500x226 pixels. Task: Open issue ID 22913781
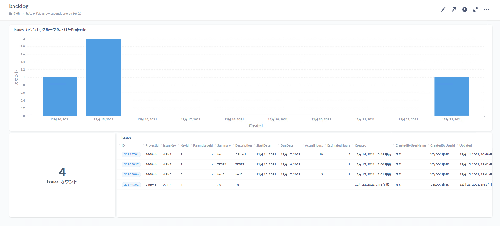131,154
